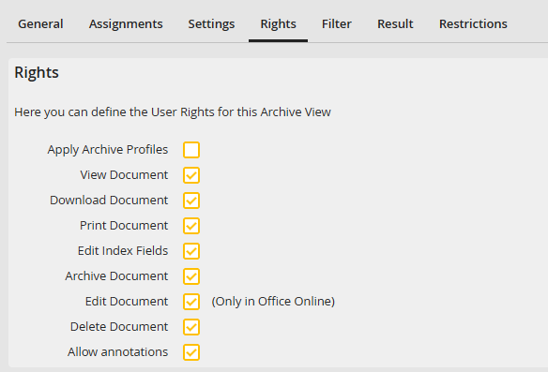Viewport: 548px width, 372px height.
Task: Open the Result tab
Action: click(x=395, y=23)
